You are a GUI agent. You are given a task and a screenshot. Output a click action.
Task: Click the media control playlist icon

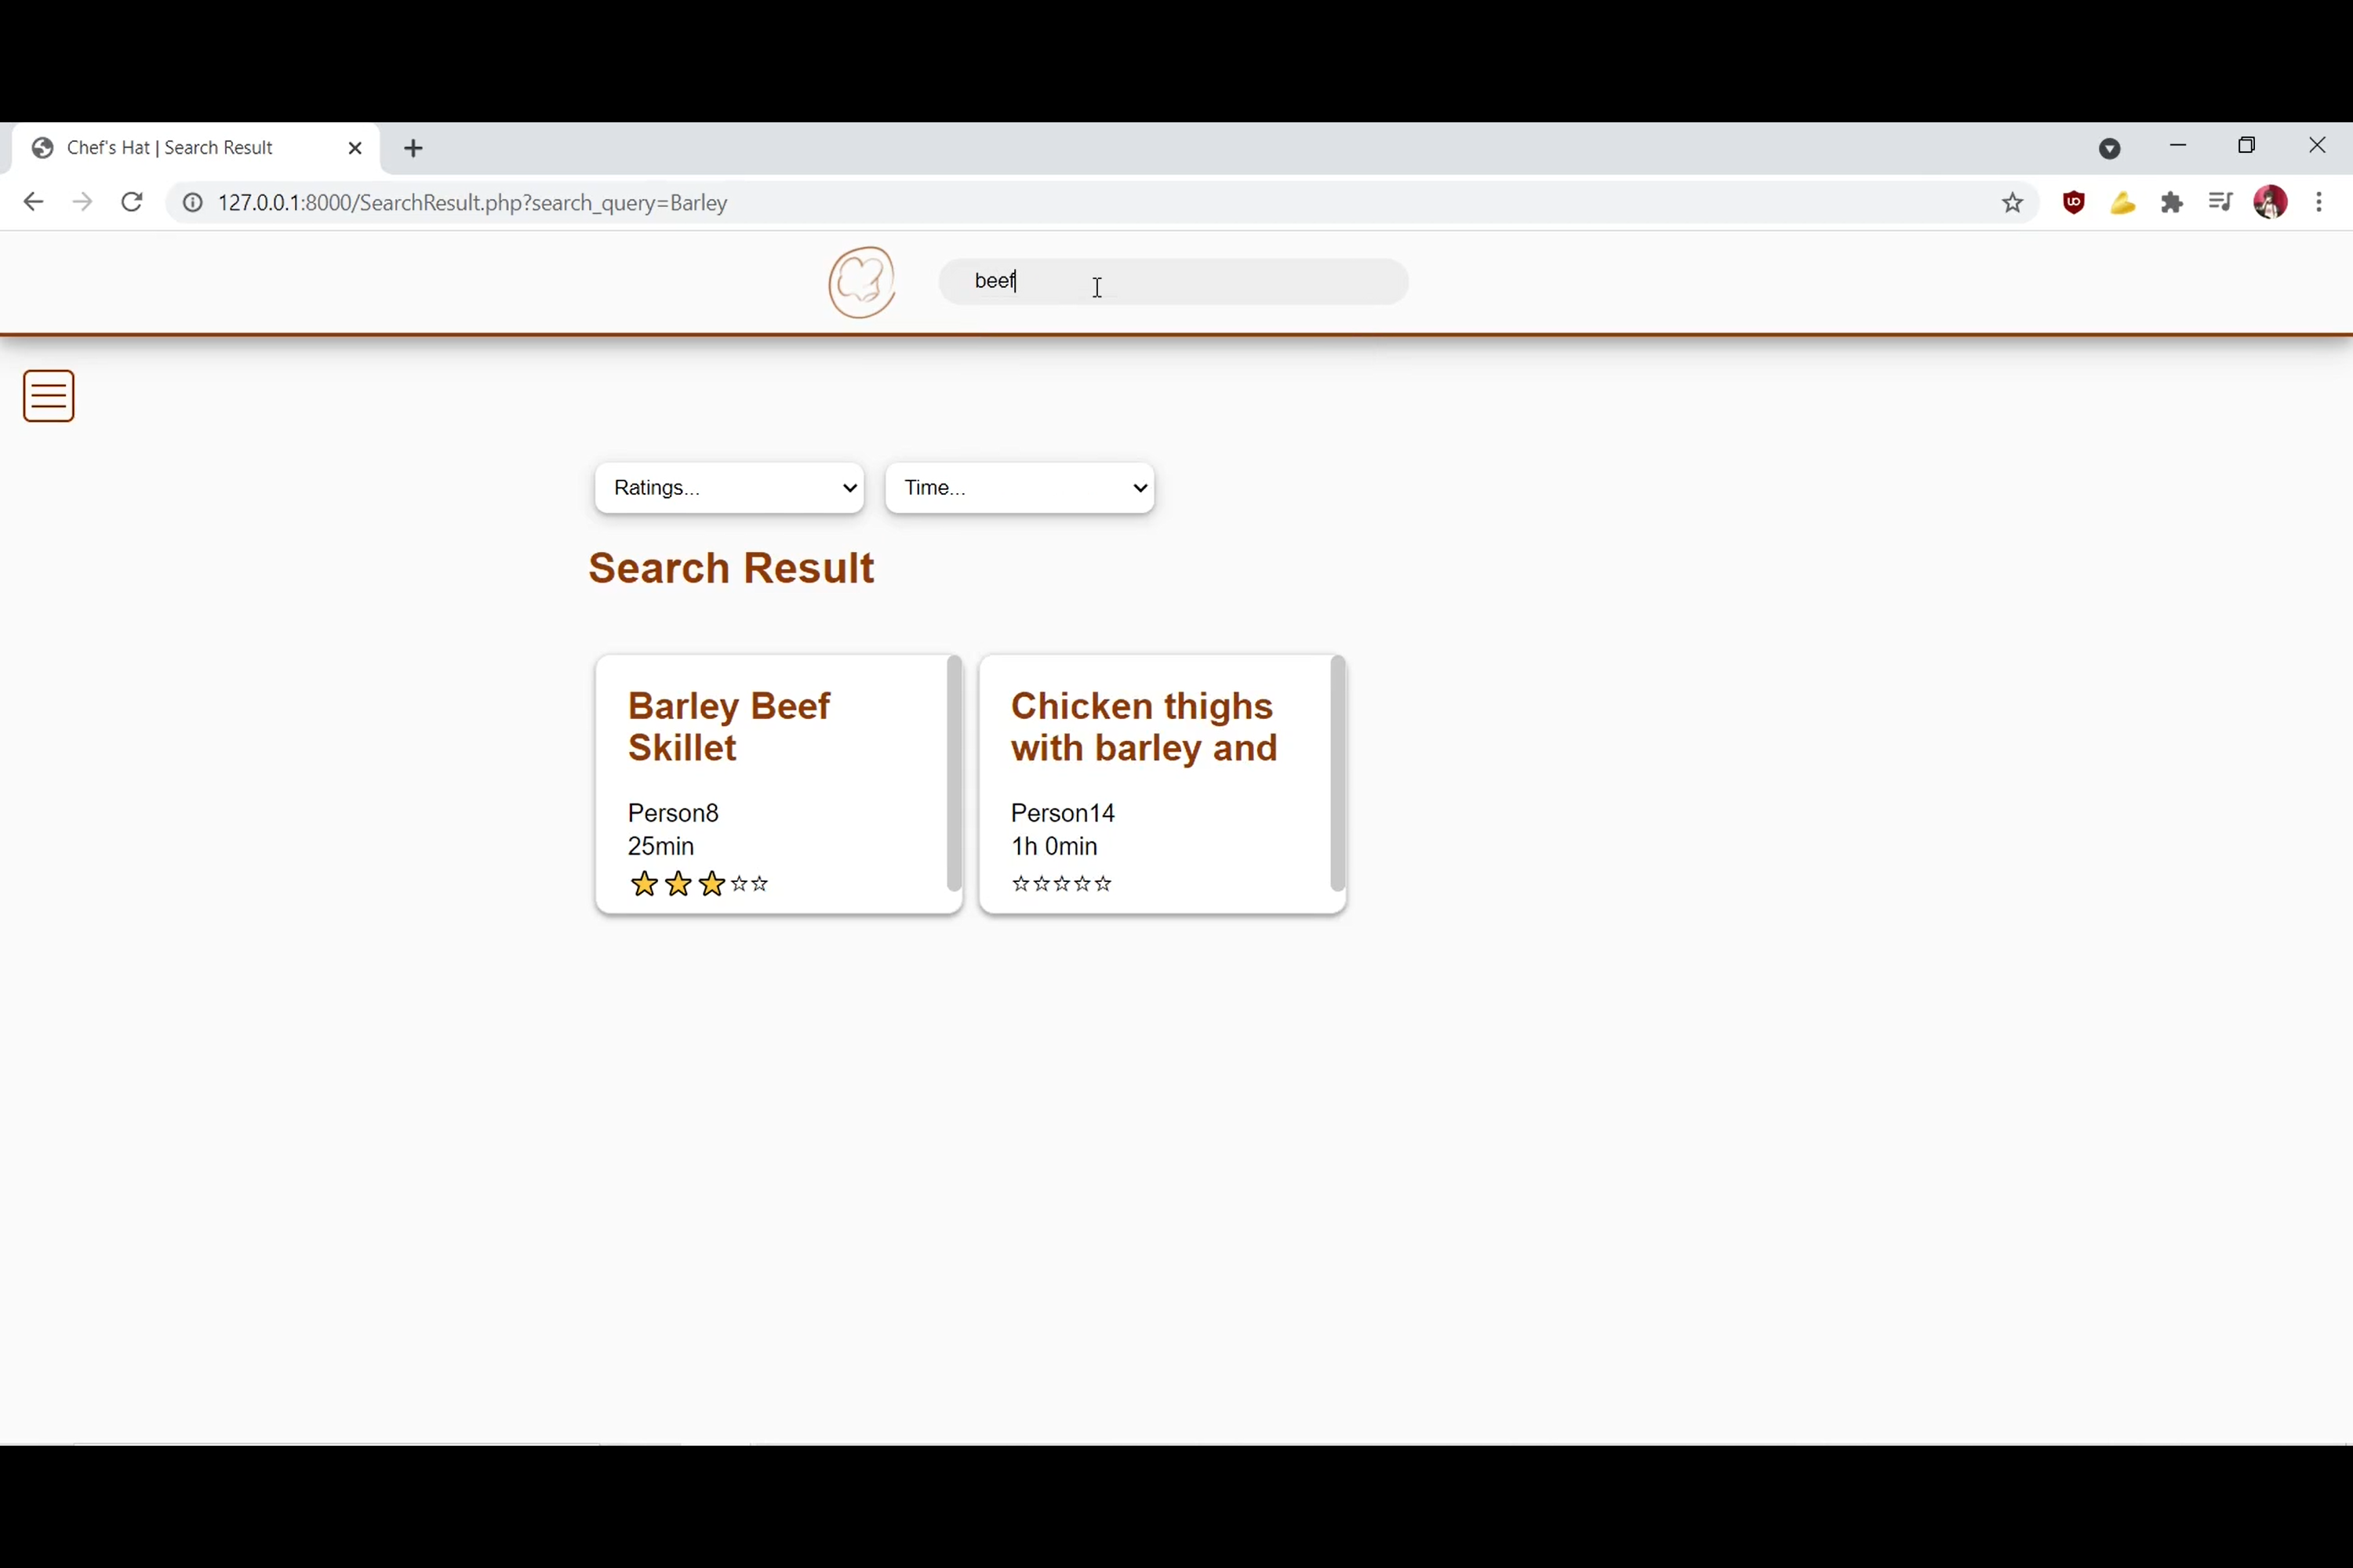2220,203
